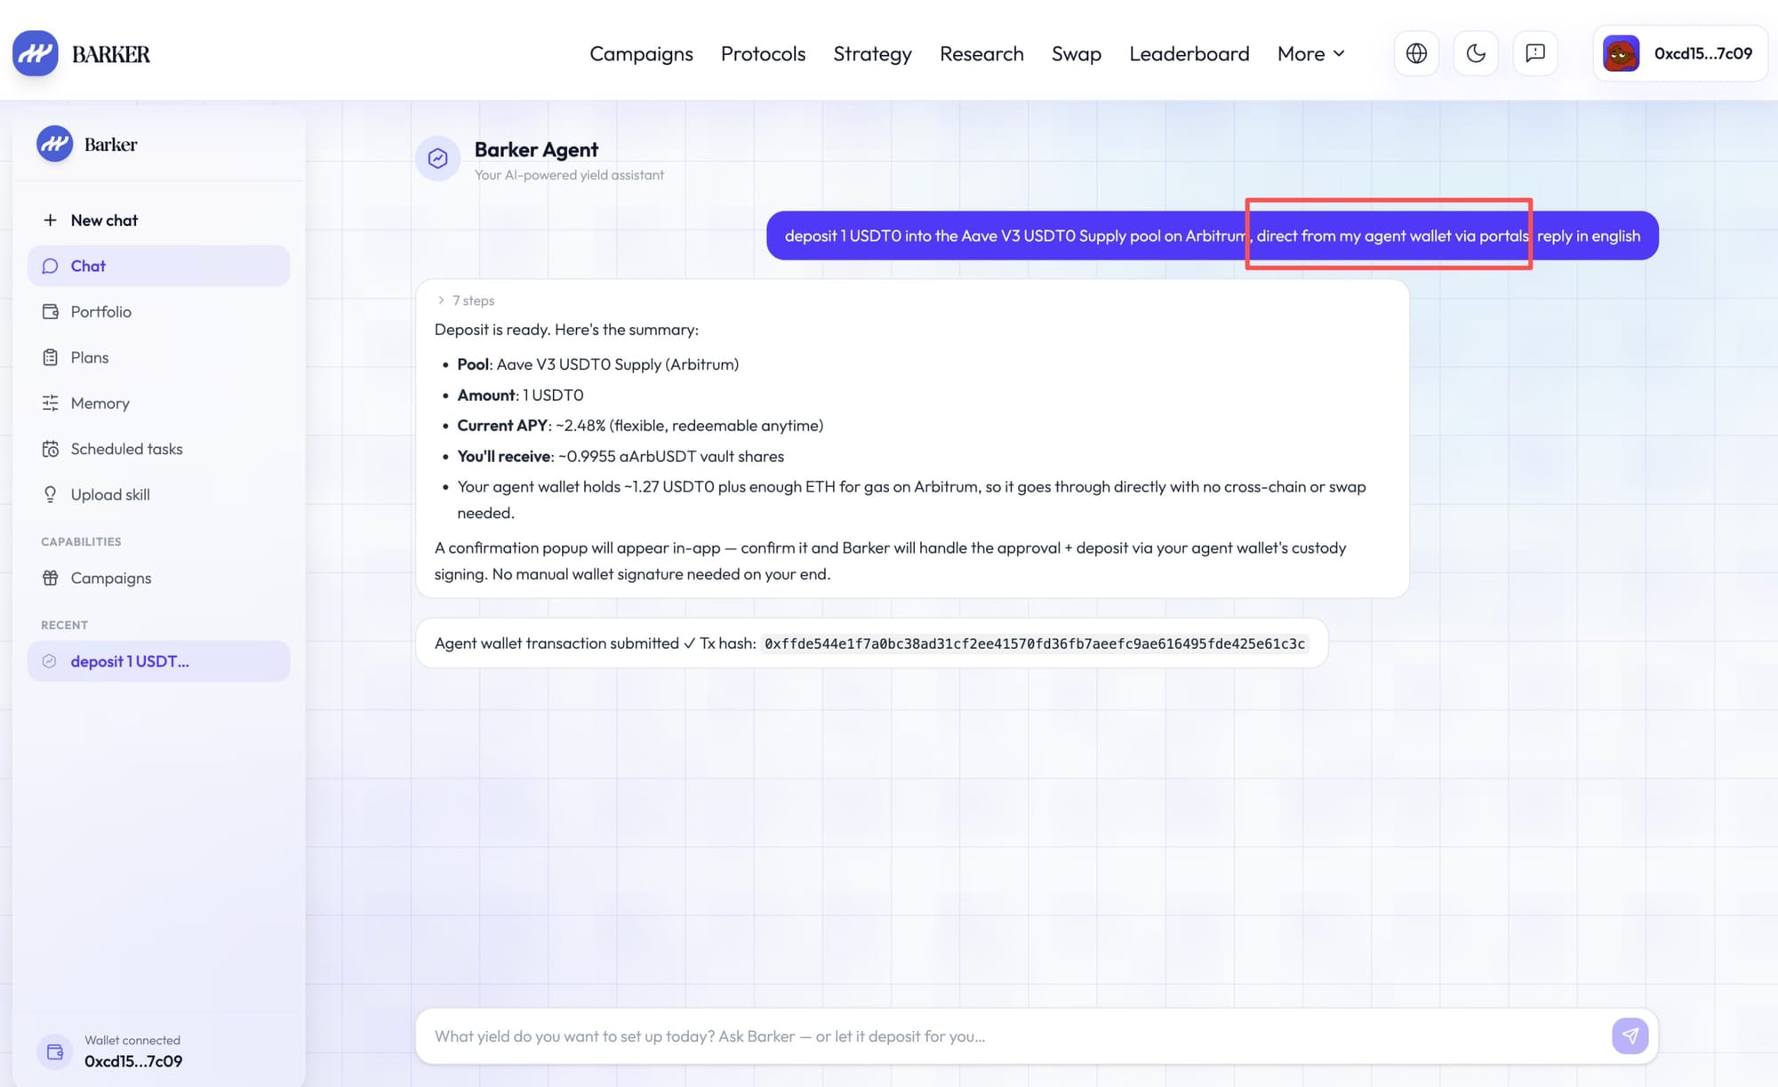Send message with paper plane button
Viewport: 1778px width, 1087px height.
1630,1035
